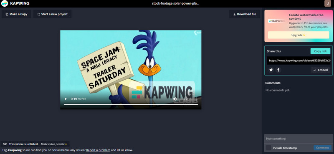Click Make a Copy button
Image resolution: width=334 pixels, height=154 pixels.
point(16,14)
